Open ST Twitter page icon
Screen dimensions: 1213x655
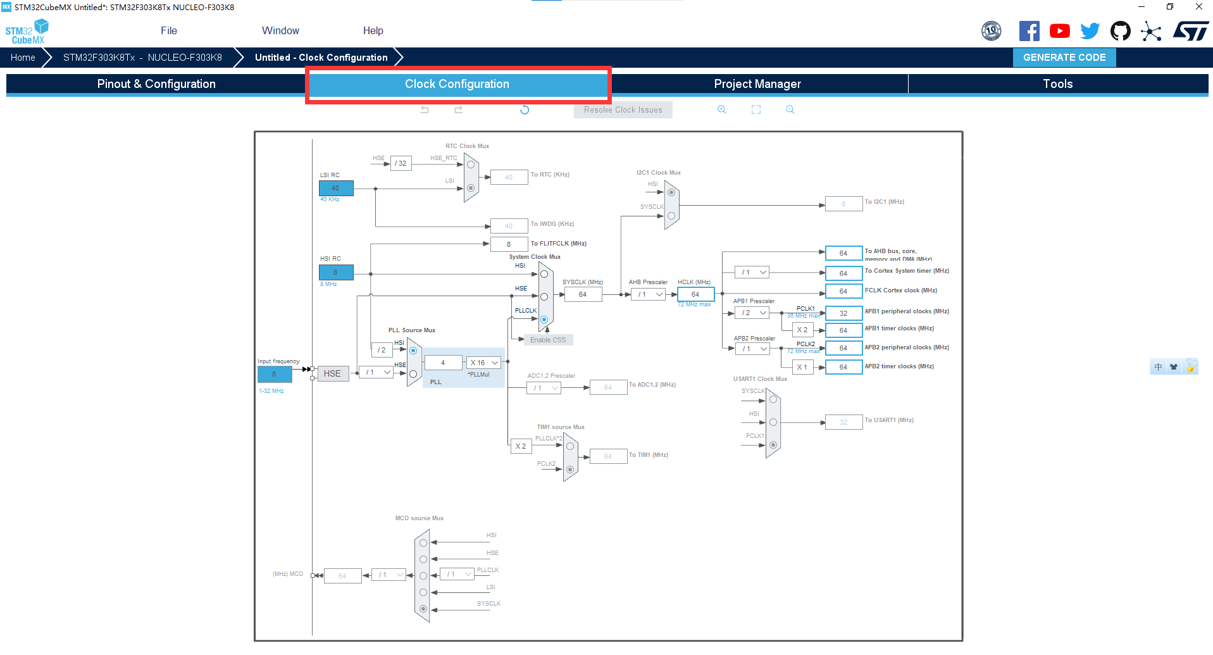coord(1090,31)
